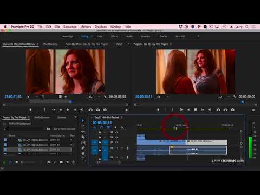Open the Sequence menu
260x195 pixels.
[x=70, y=27]
